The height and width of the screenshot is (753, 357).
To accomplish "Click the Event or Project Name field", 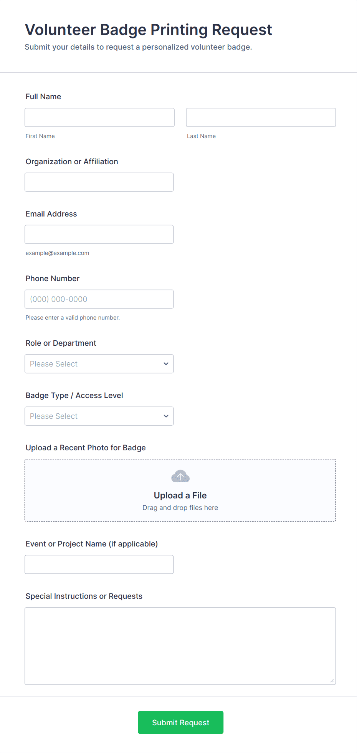I will [x=99, y=564].
